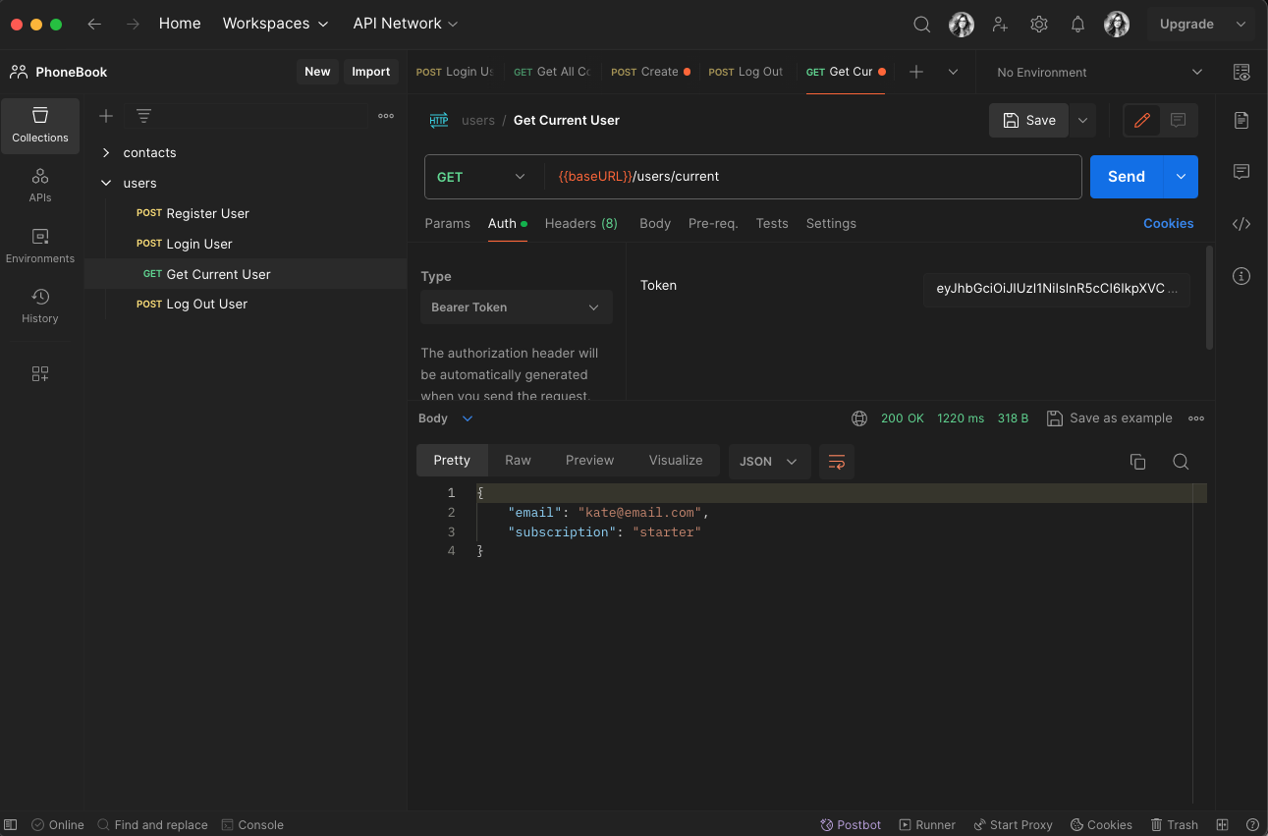This screenshot has width=1268, height=836.
Task: Switch to the Params tab
Action: [447, 224]
